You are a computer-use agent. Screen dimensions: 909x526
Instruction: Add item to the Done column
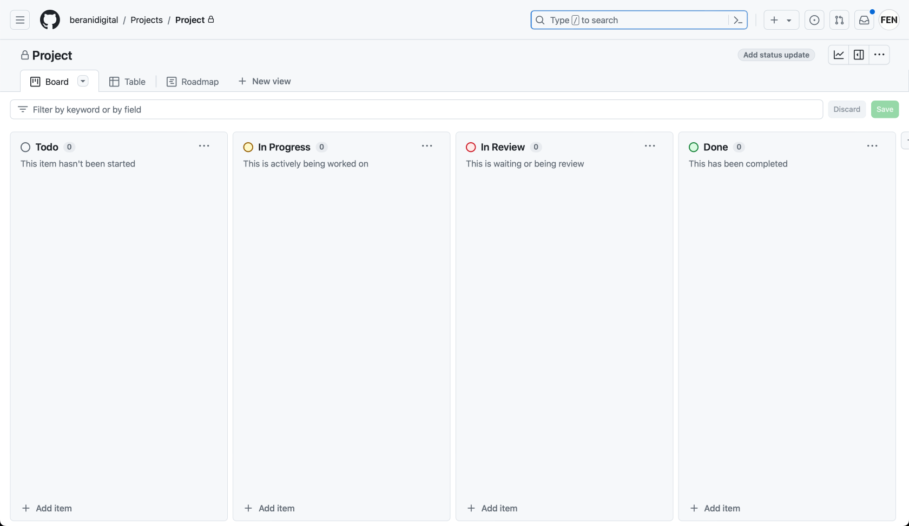pyautogui.click(x=715, y=508)
